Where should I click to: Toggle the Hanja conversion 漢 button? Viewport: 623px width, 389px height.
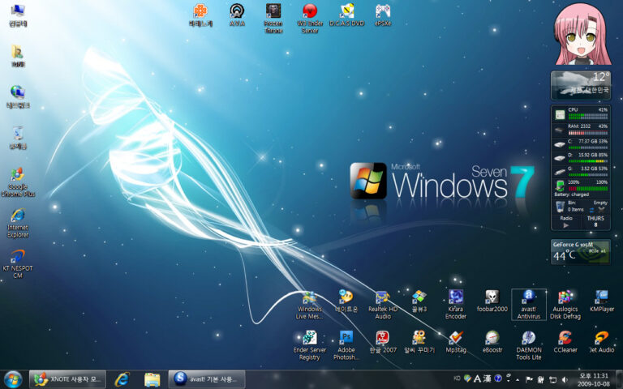(487, 378)
